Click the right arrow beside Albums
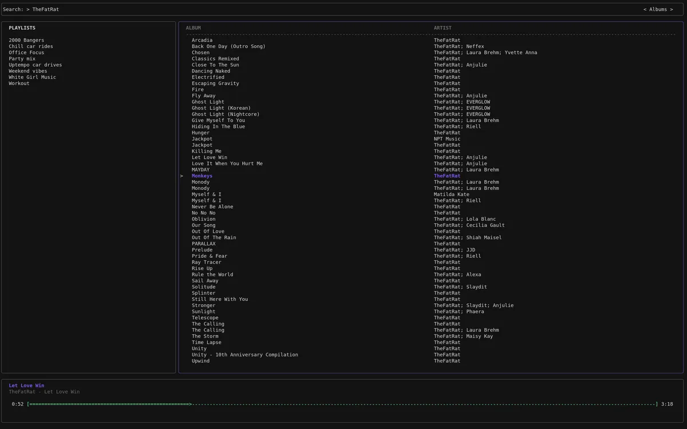The height and width of the screenshot is (429, 687). click(x=672, y=10)
